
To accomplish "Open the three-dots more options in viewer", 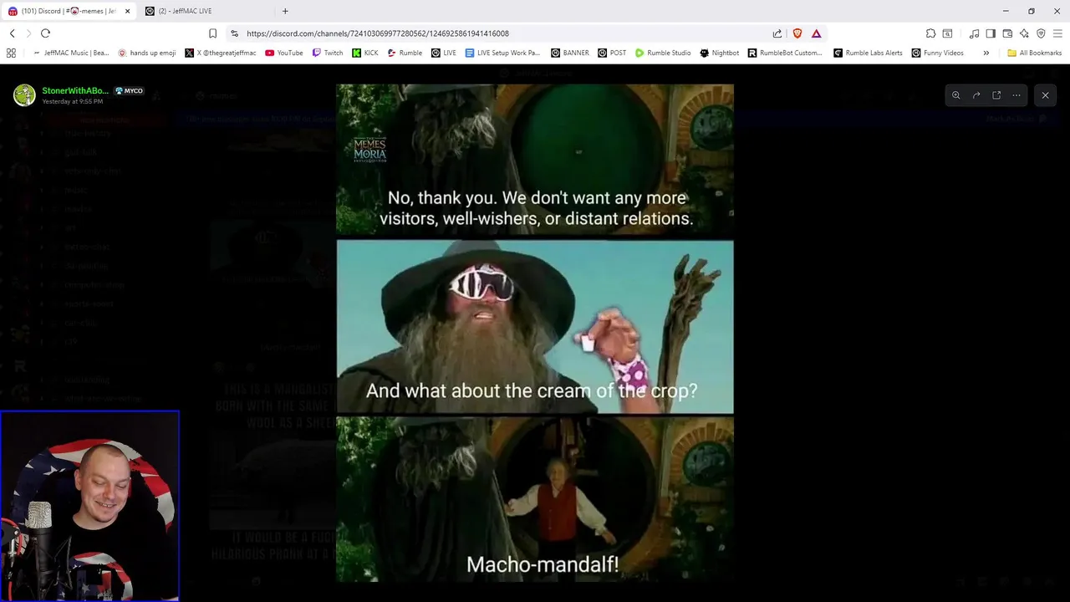I will click(x=1016, y=95).
